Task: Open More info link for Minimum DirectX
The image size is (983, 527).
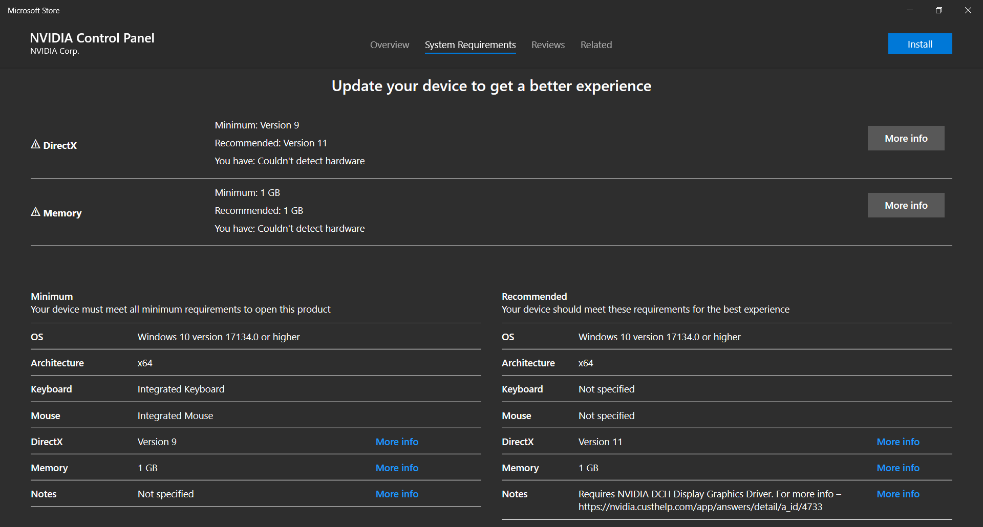Action: click(x=397, y=442)
